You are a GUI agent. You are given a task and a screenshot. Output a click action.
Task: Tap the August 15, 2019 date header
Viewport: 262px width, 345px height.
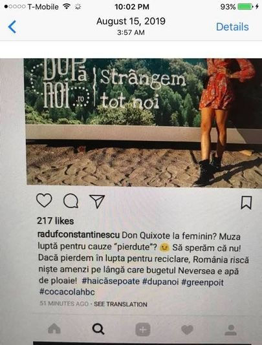131,21
